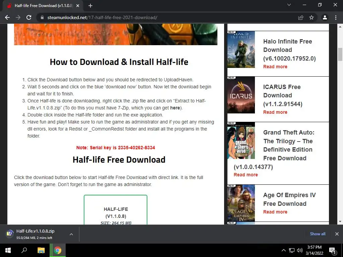
Task: Bookmark this tab with the star icon
Action: tap(312, 17)
